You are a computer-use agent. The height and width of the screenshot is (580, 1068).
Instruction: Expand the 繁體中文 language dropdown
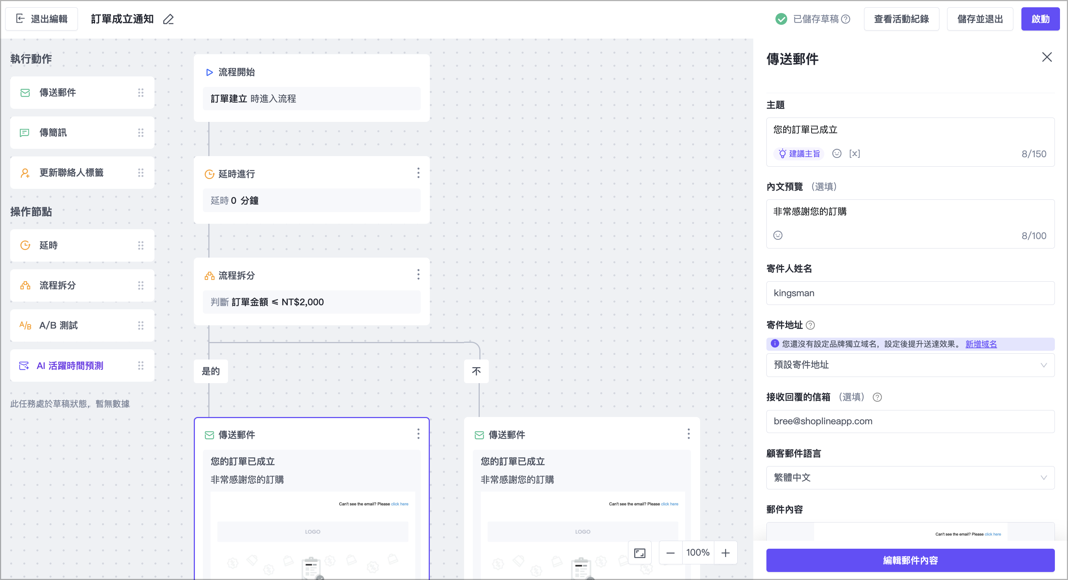(910, 478)
